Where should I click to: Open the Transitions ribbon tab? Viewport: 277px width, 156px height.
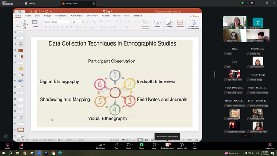pyautogui.click(x=61, y=16)
